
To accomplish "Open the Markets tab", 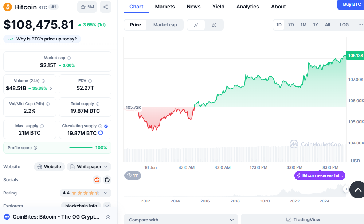I will (165, 7).
